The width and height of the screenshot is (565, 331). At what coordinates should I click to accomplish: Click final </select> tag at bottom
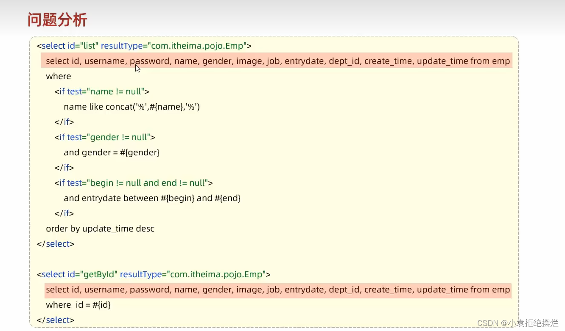coord(56,320)
